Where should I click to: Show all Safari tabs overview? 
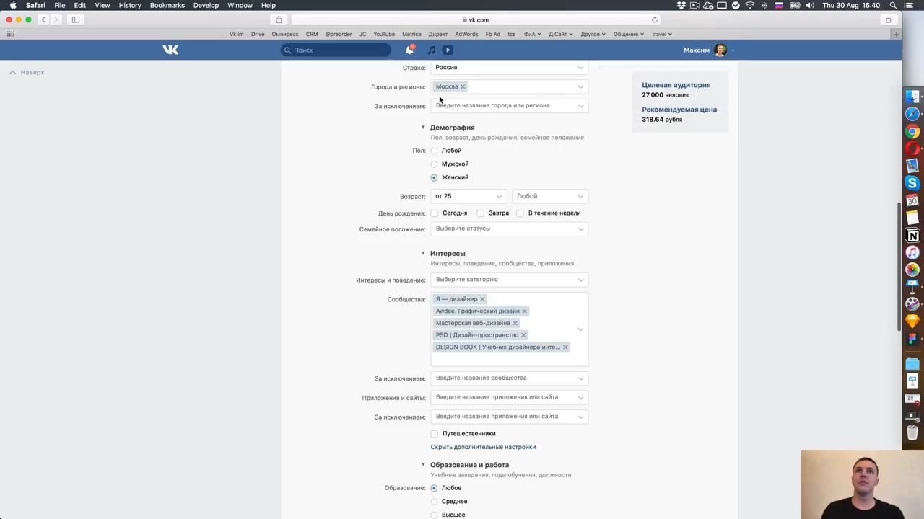click(889, 19)
